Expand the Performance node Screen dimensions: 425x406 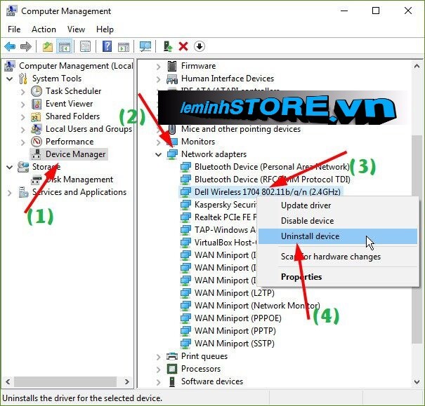coord(23,142)
